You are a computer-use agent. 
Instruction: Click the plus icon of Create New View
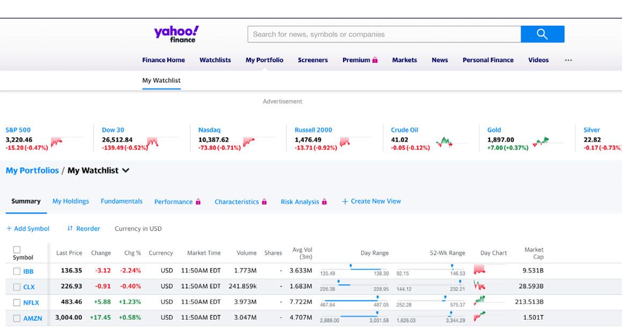pos(345,202)
